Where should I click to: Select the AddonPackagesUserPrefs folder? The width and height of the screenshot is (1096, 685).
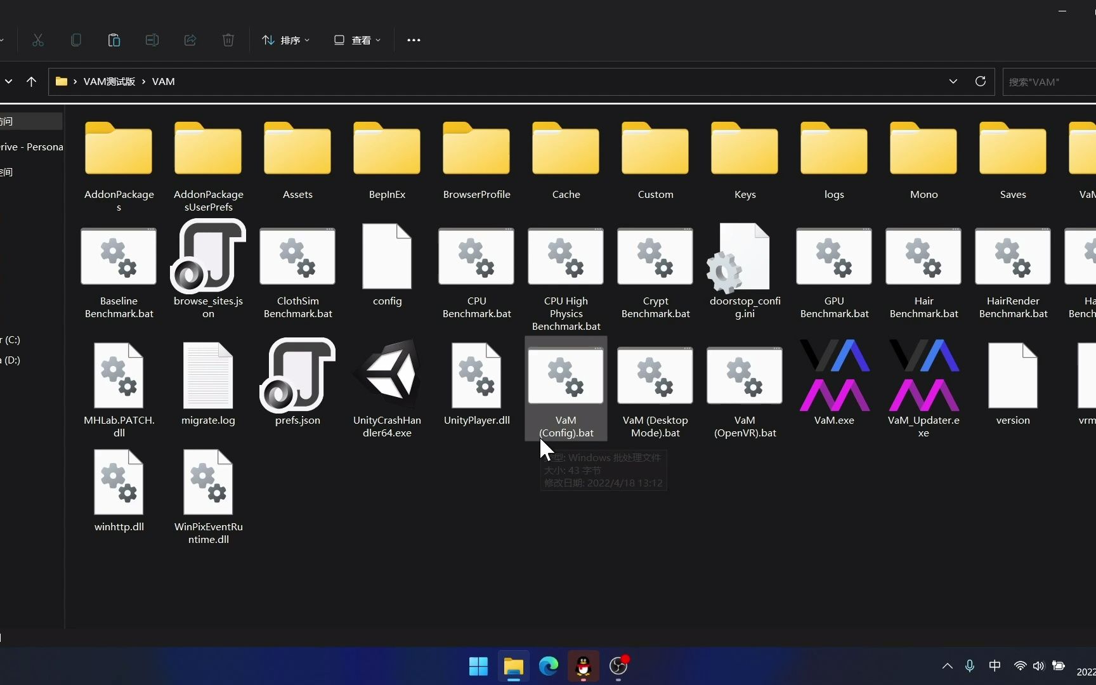(208, 166)
